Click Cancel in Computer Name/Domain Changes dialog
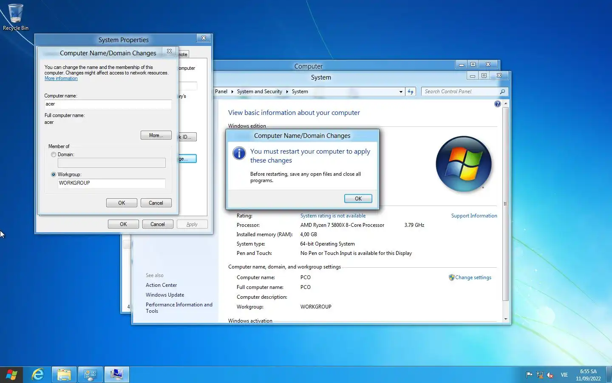 click(156, 203)
